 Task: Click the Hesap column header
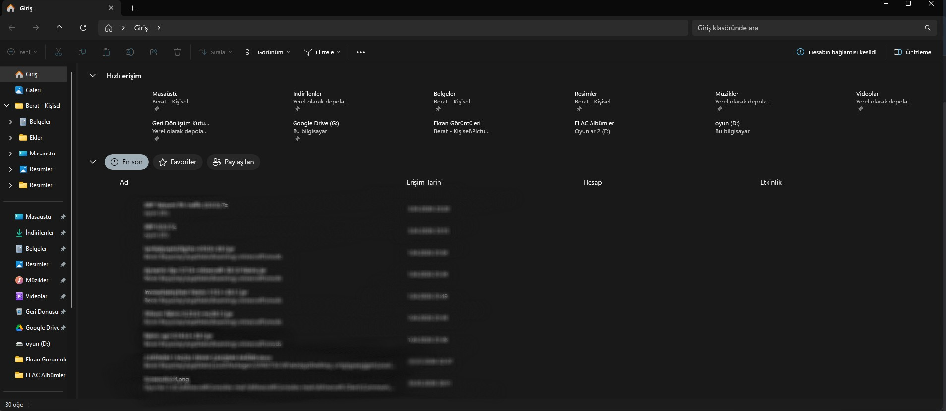point(592,183)
